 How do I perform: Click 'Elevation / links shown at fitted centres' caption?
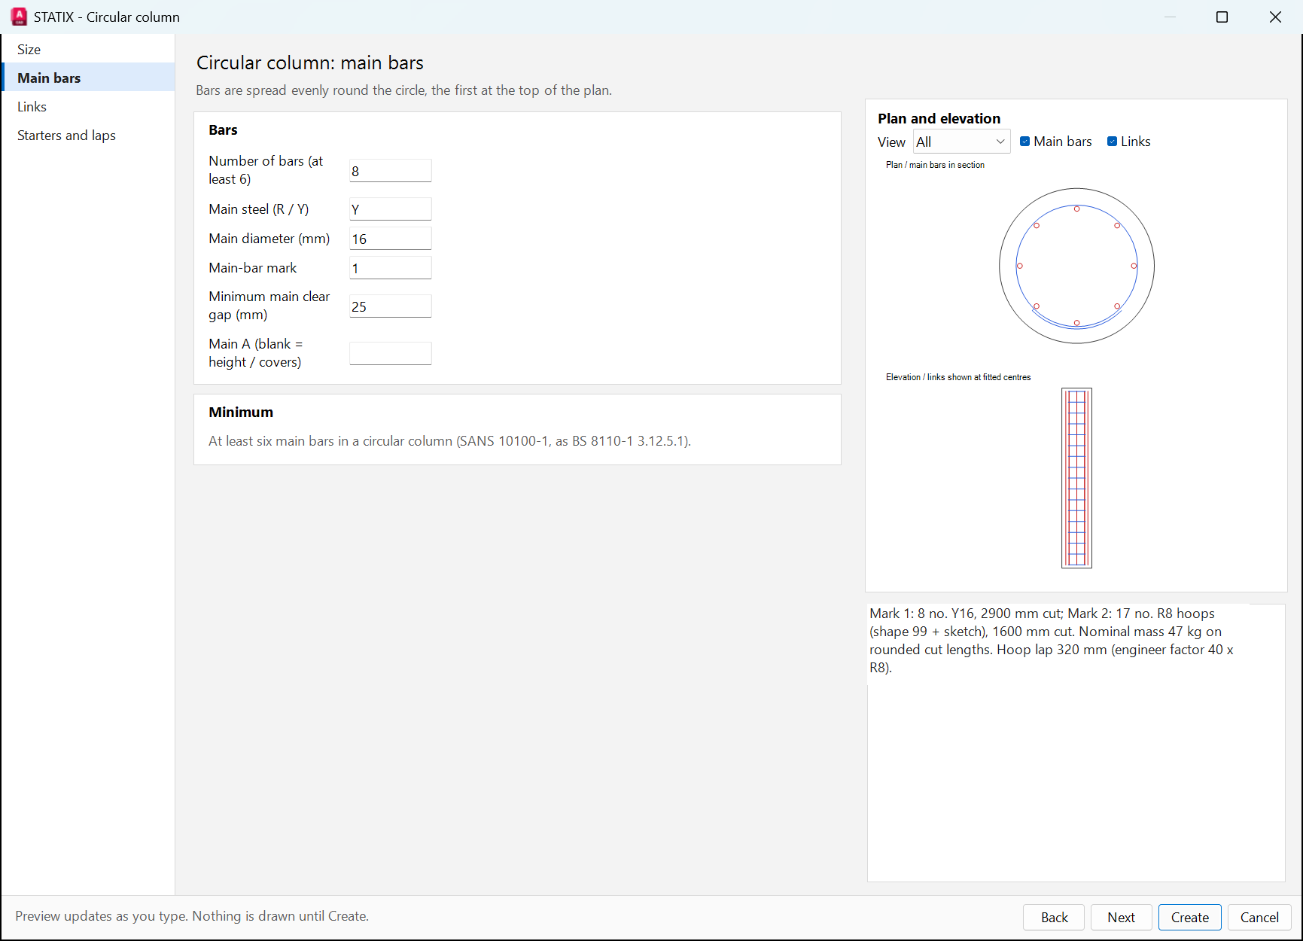(958, 377)
